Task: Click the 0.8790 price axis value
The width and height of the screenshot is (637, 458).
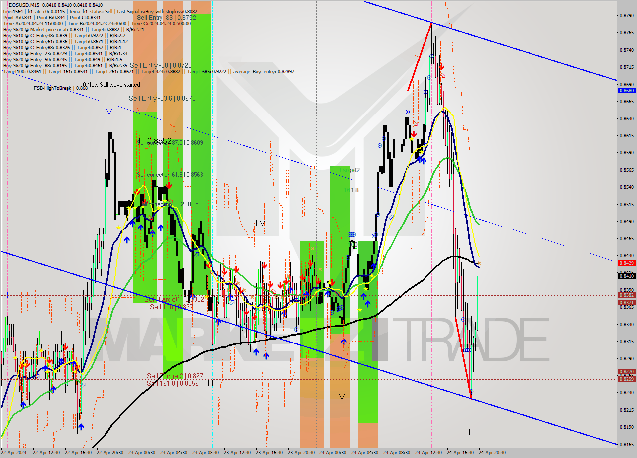Action: coord(626,15)
